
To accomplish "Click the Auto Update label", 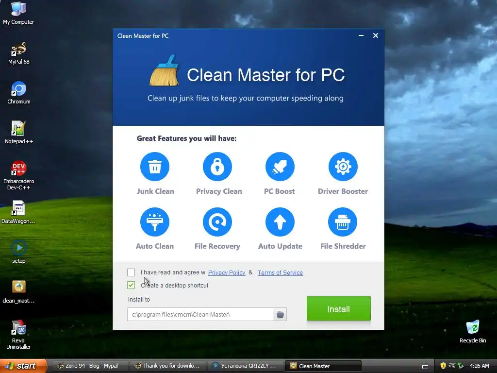I will [280, 246].
